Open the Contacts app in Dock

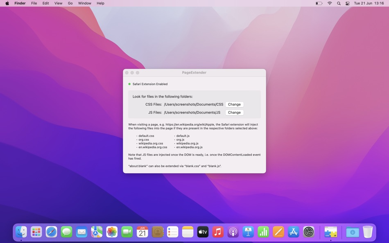pyautogui.click(x=158, y=232)
